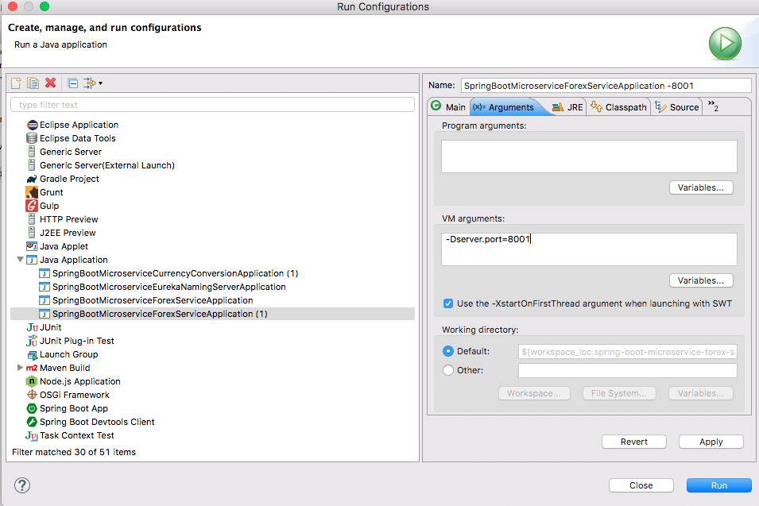The image size is (759, 506).
Task: Select SpringBootMicroserviceEurekaNamingServerApplication in the tree
Action: pyautogui.click(x=159, y=287)
